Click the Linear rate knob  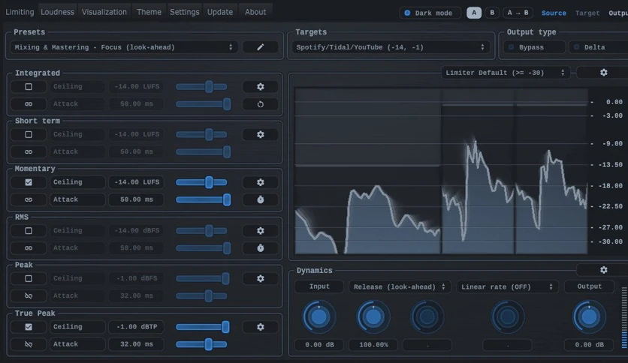(508, 317)
